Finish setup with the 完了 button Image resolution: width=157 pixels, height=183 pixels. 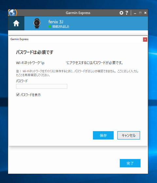coord(130,163)
